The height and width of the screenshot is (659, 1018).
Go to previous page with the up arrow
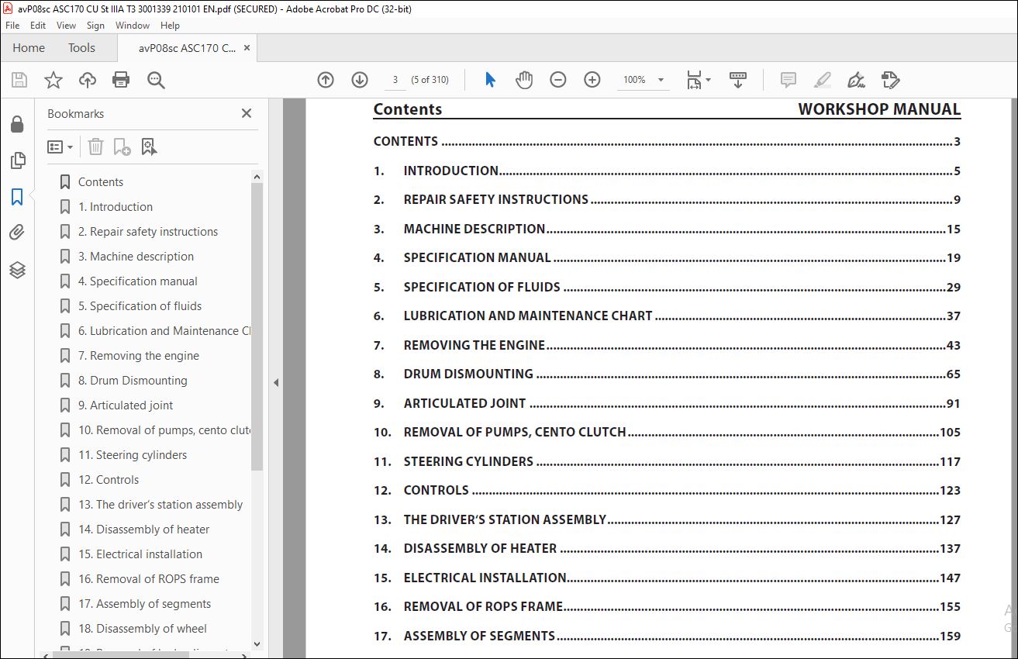(x=326, y=80)
